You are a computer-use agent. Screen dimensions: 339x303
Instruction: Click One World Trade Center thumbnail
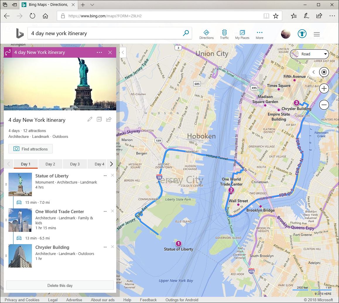[20, 220]
